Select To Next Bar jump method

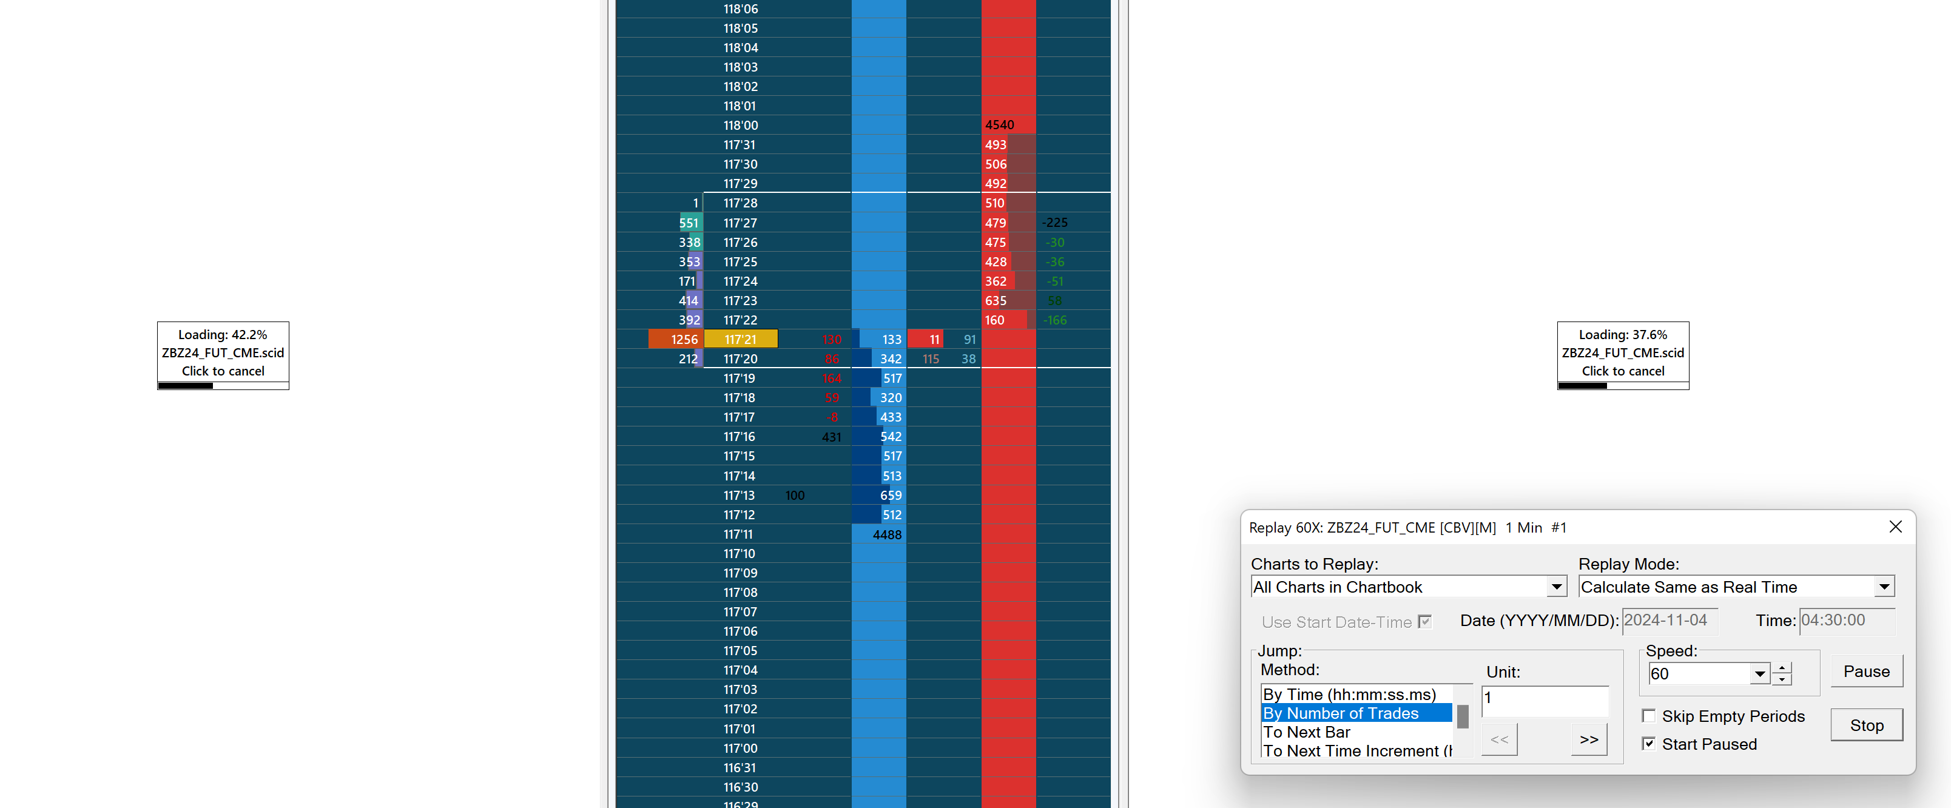tap(1307, 732)
